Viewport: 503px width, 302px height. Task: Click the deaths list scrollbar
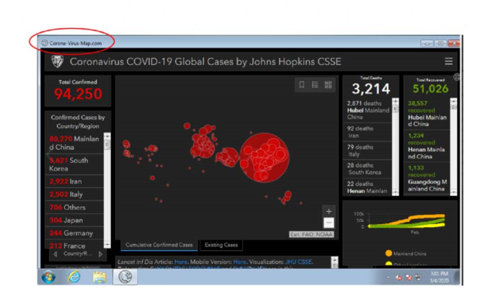pos(395,146)
